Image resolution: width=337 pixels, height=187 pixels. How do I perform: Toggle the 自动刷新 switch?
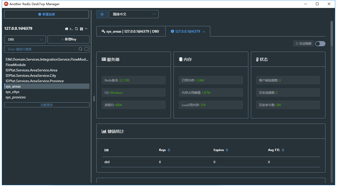pyautogui.click(x=320, y=44)
